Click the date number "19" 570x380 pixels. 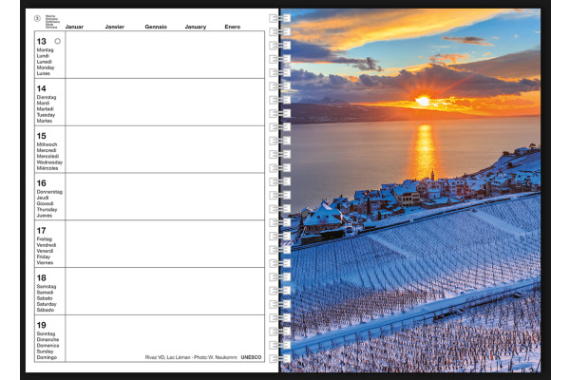42,325
